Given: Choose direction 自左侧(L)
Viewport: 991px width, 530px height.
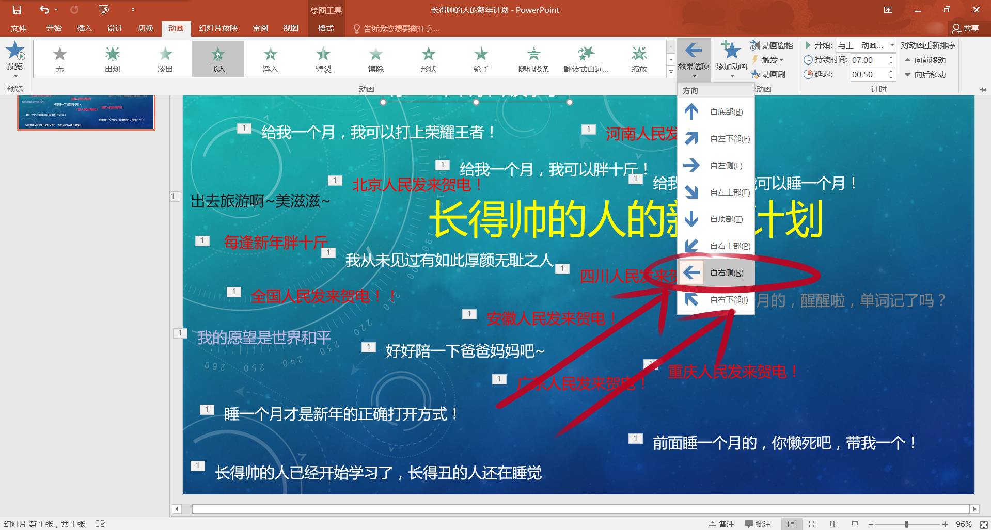Looking at the screenshot, I should (x=716, y=165).
